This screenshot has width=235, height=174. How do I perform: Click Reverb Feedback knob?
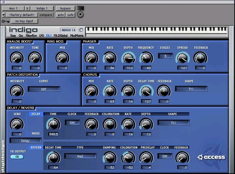(x=183, y=158)
